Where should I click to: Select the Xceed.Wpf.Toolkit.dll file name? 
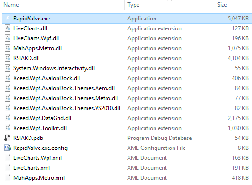pyautogui.click(x=40, y=128)
